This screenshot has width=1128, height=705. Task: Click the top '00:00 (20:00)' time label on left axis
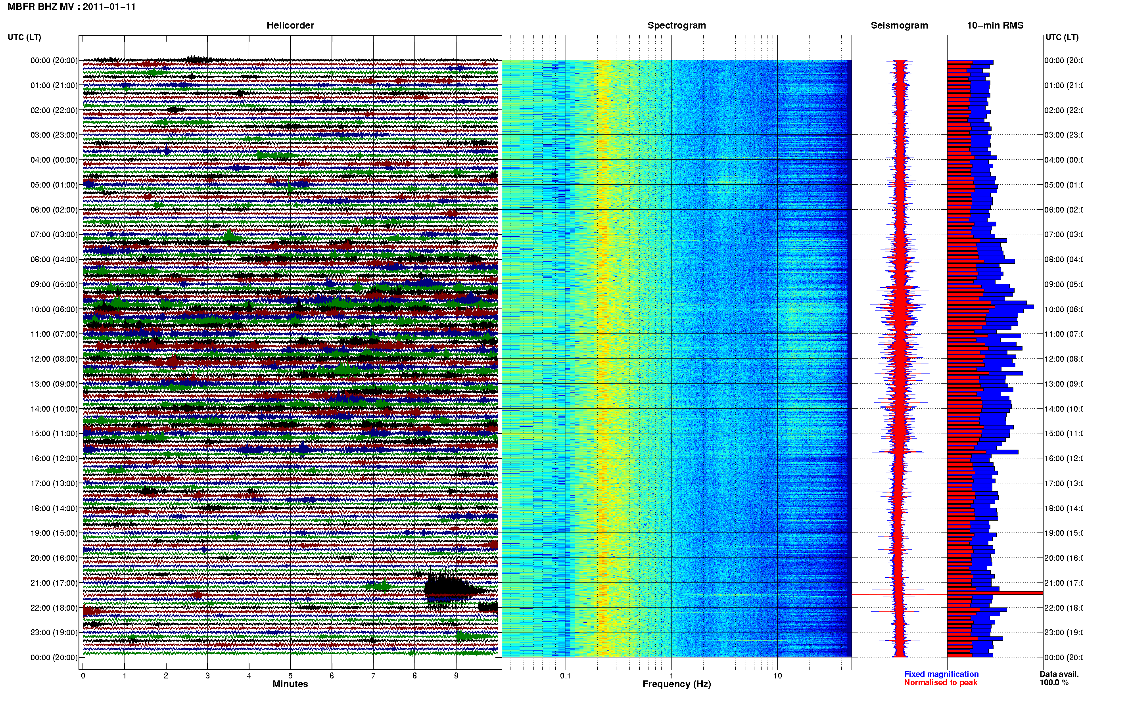[54, 60]
